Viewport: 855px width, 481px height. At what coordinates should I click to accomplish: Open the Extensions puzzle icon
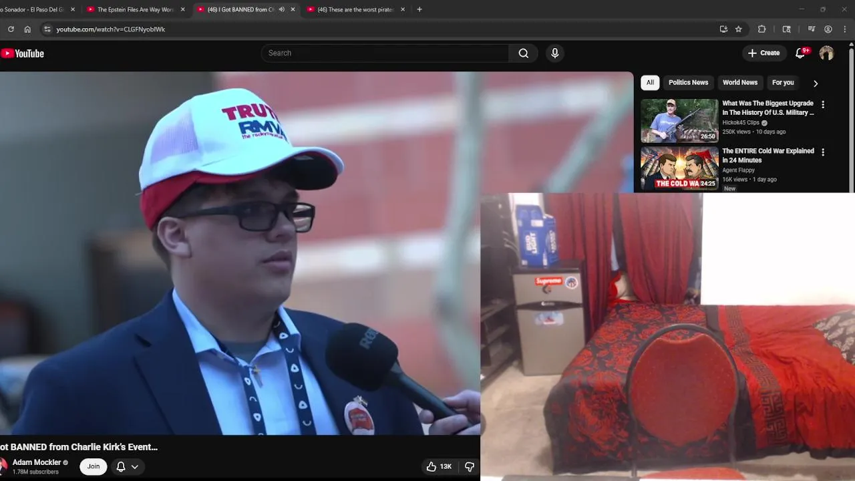[x=761, y=29]
